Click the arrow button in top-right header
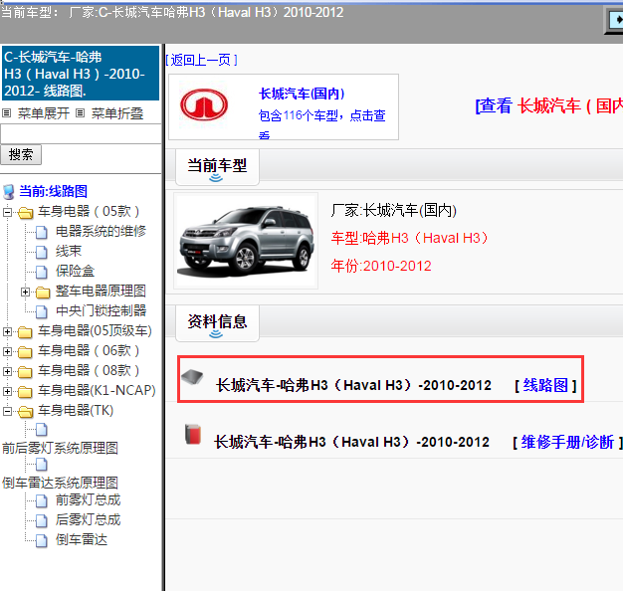This screenshot has height=591, width=623. [x=615, y=20]
